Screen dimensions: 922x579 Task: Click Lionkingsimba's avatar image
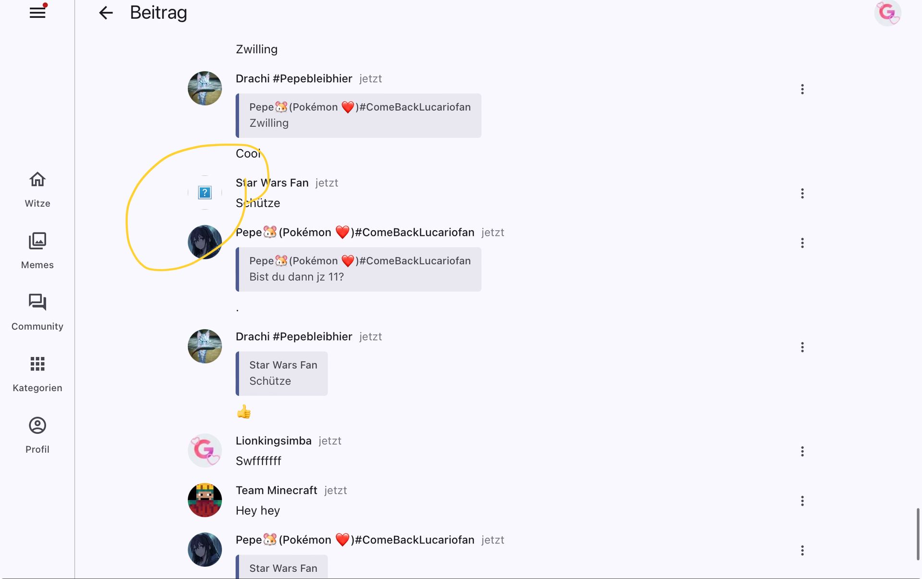point(205,451)
